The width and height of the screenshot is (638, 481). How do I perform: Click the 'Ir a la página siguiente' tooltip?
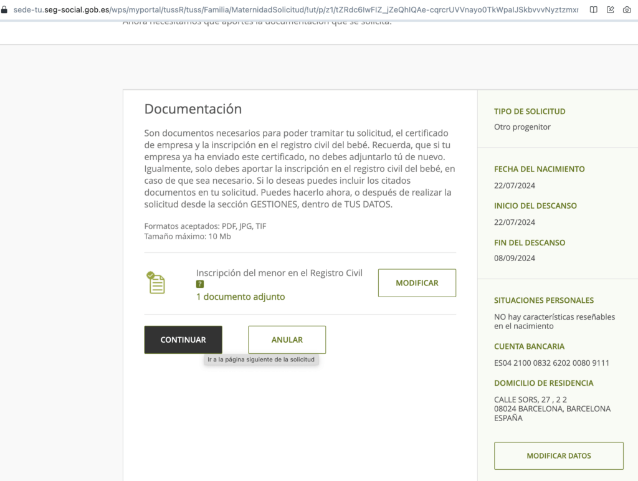coord(261,360)
